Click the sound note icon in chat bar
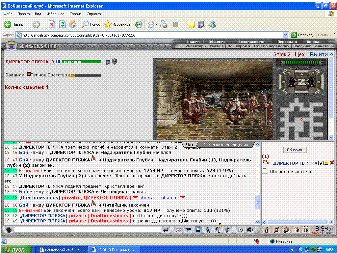337x253 pixels. 228,230
